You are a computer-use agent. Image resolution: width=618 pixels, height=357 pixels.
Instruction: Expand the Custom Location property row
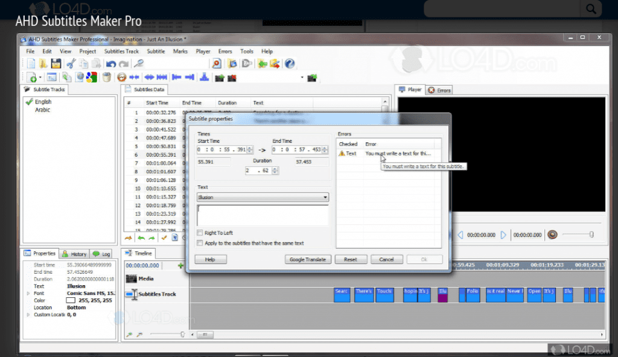28,315
